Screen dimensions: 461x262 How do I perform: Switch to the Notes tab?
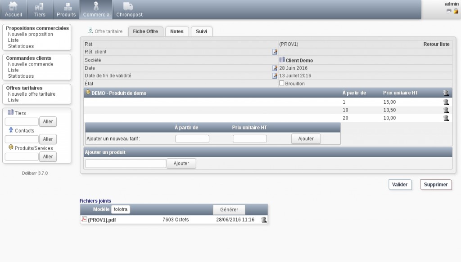pos(176,31)
